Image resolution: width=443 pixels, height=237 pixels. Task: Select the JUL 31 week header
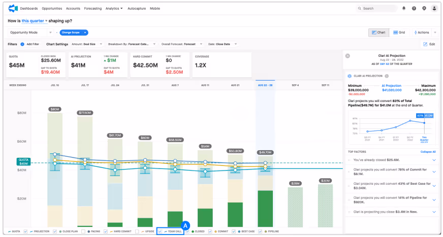click(x=145, y=85)
